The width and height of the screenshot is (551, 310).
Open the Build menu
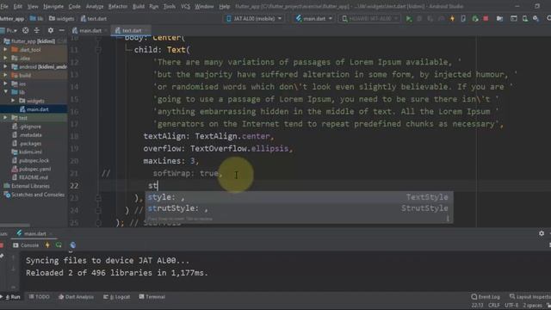click(x=139, y=6)
